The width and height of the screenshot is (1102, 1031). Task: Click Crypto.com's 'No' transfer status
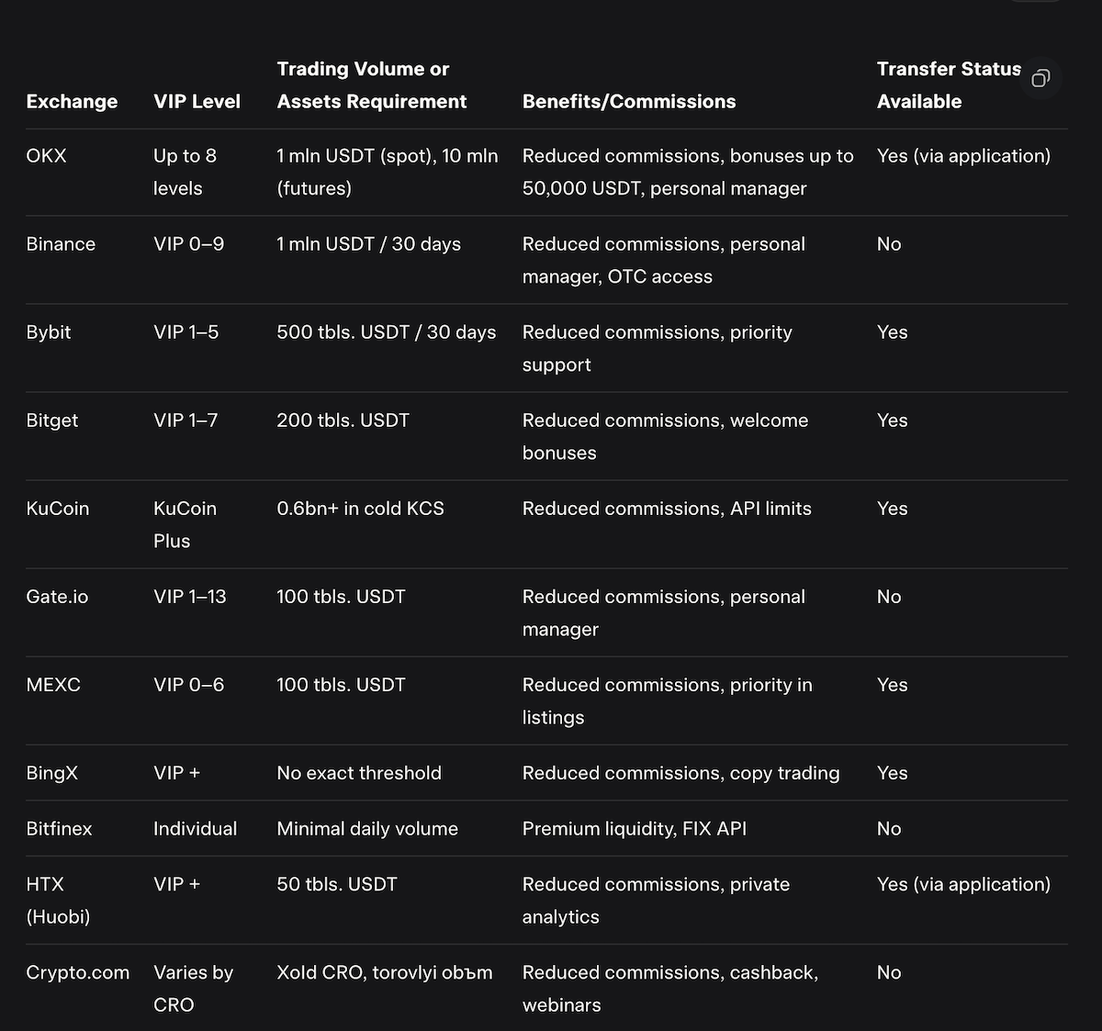tap(889, 972)
